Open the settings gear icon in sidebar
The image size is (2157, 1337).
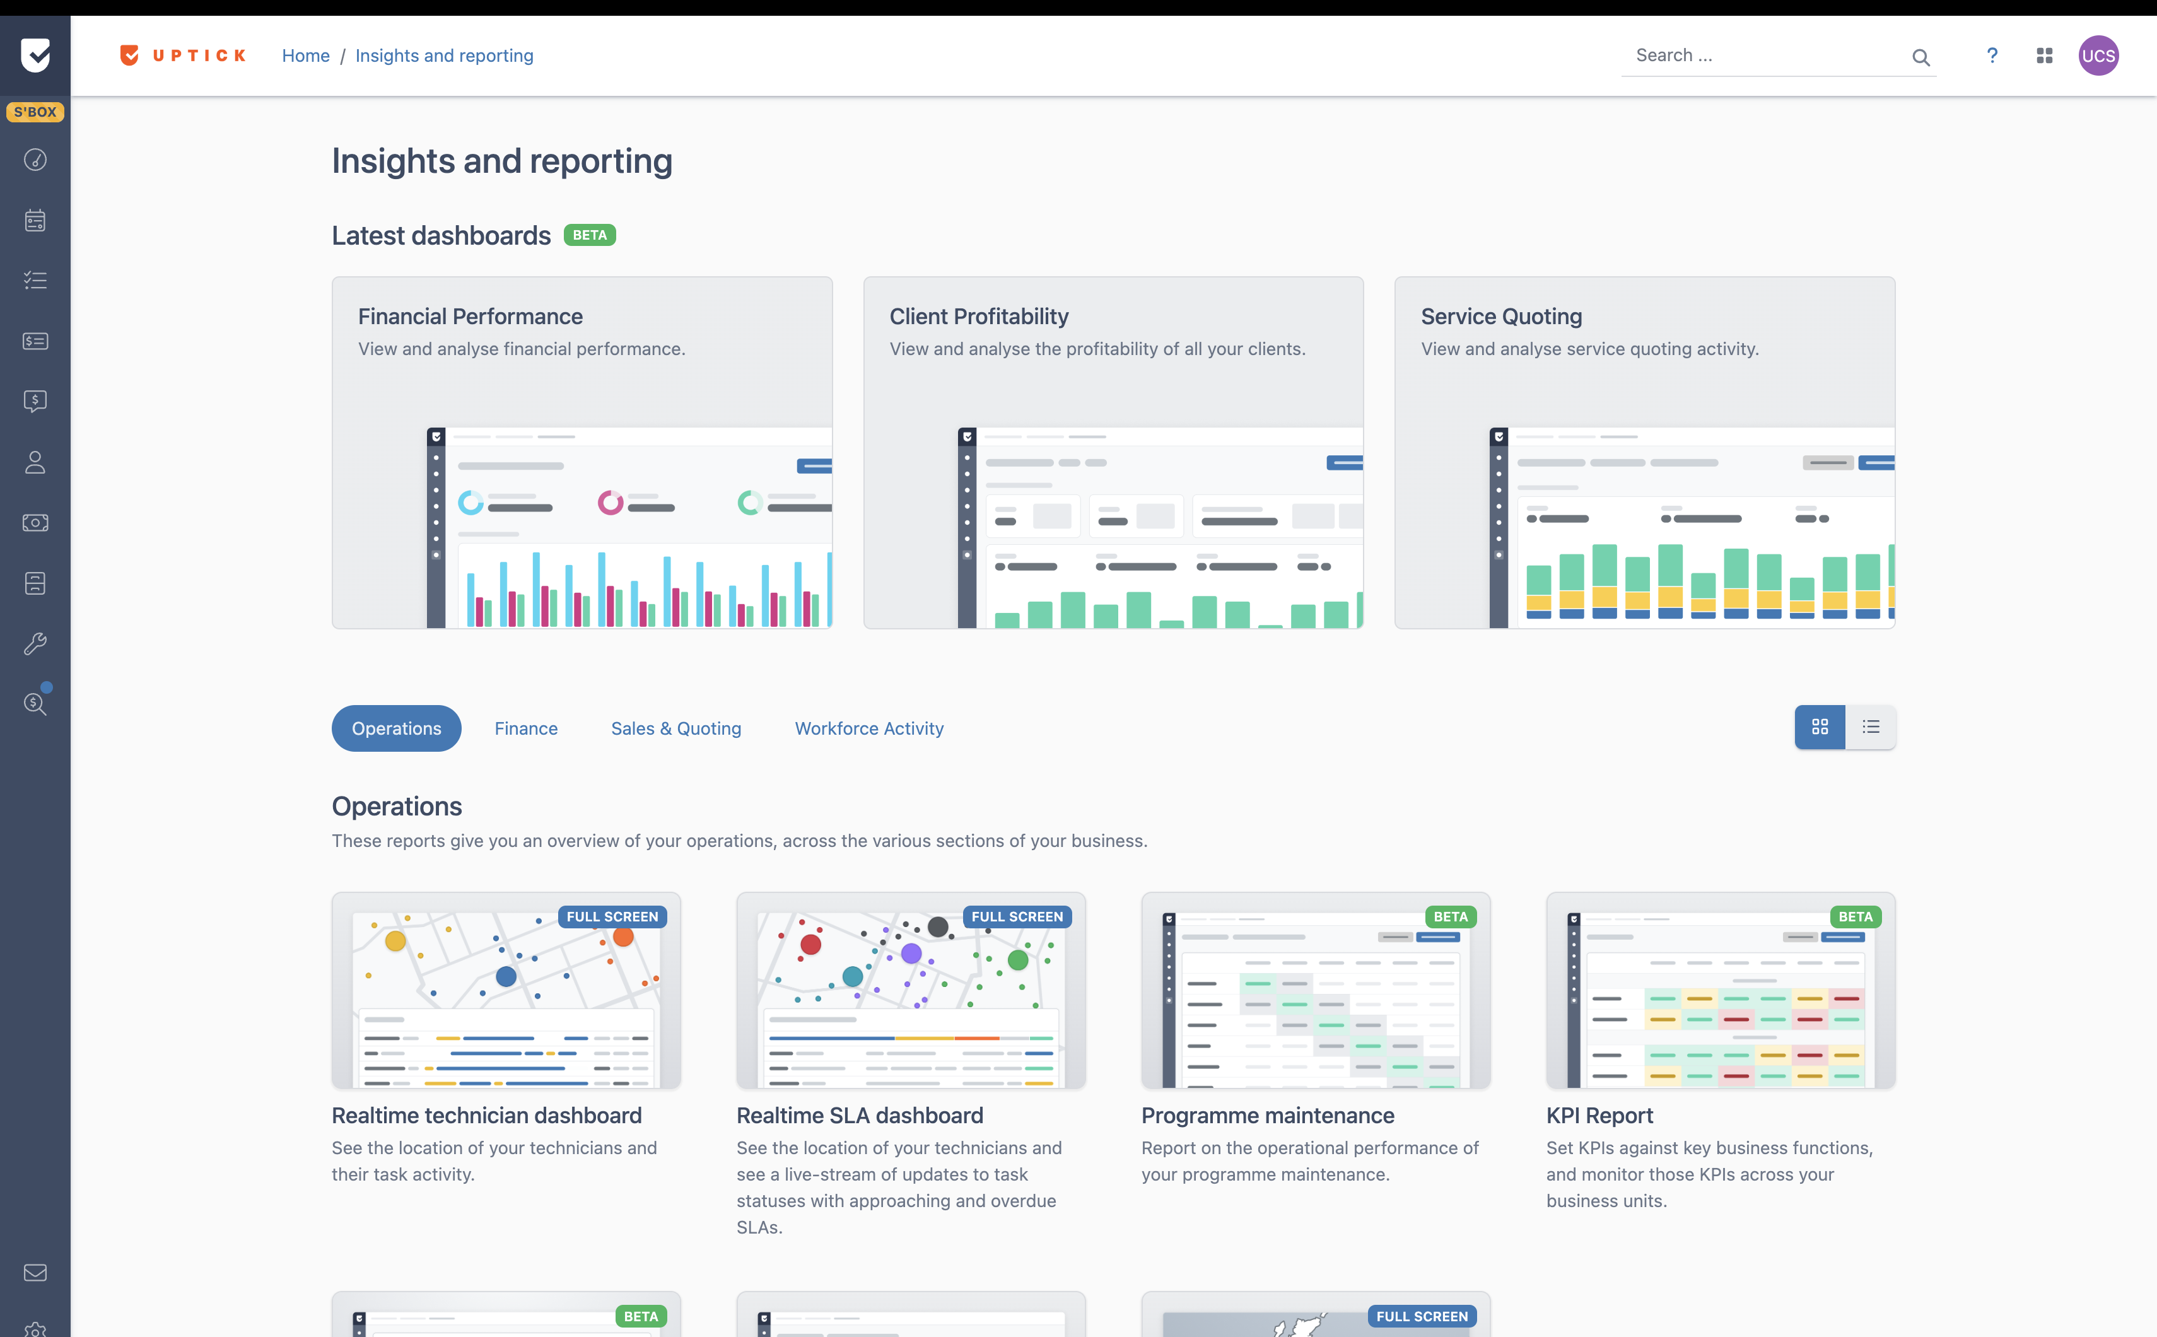pyautogui.click(x=35, y=1329)
